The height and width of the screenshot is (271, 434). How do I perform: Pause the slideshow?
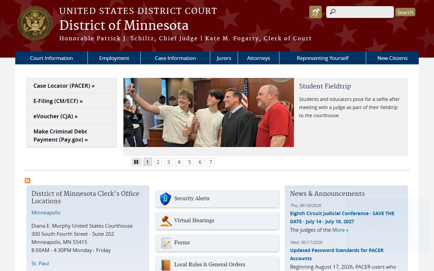tap(136, 162)
